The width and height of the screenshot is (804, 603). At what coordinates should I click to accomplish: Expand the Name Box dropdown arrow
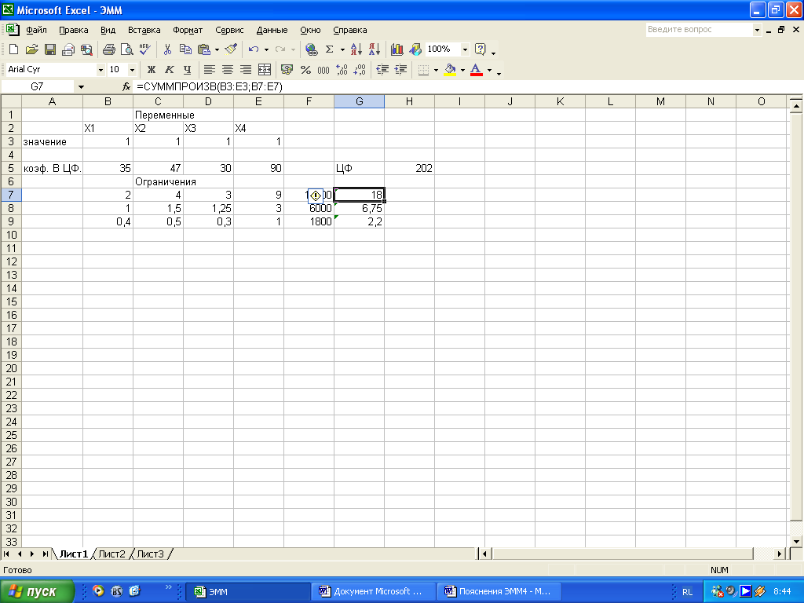point(81,87)
